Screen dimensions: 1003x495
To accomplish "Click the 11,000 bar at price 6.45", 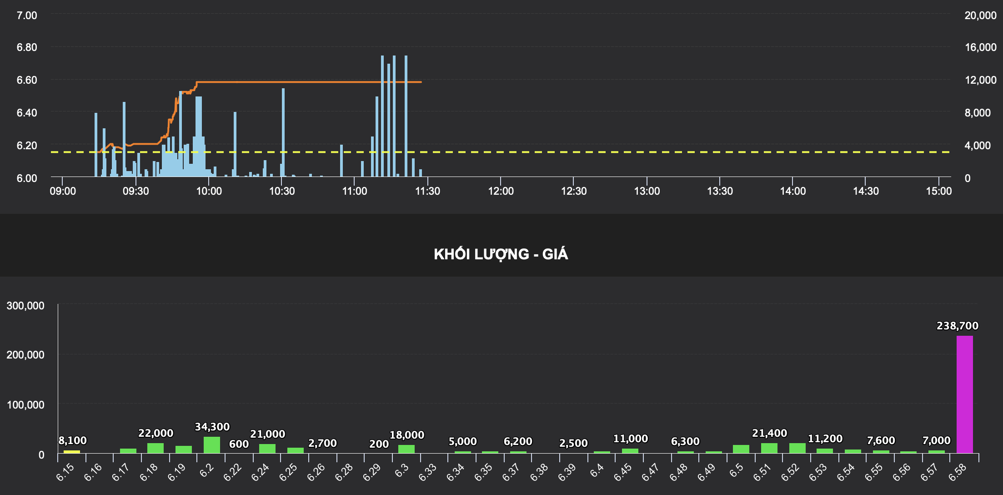I will pyautogui.click(x=630, y=451).
